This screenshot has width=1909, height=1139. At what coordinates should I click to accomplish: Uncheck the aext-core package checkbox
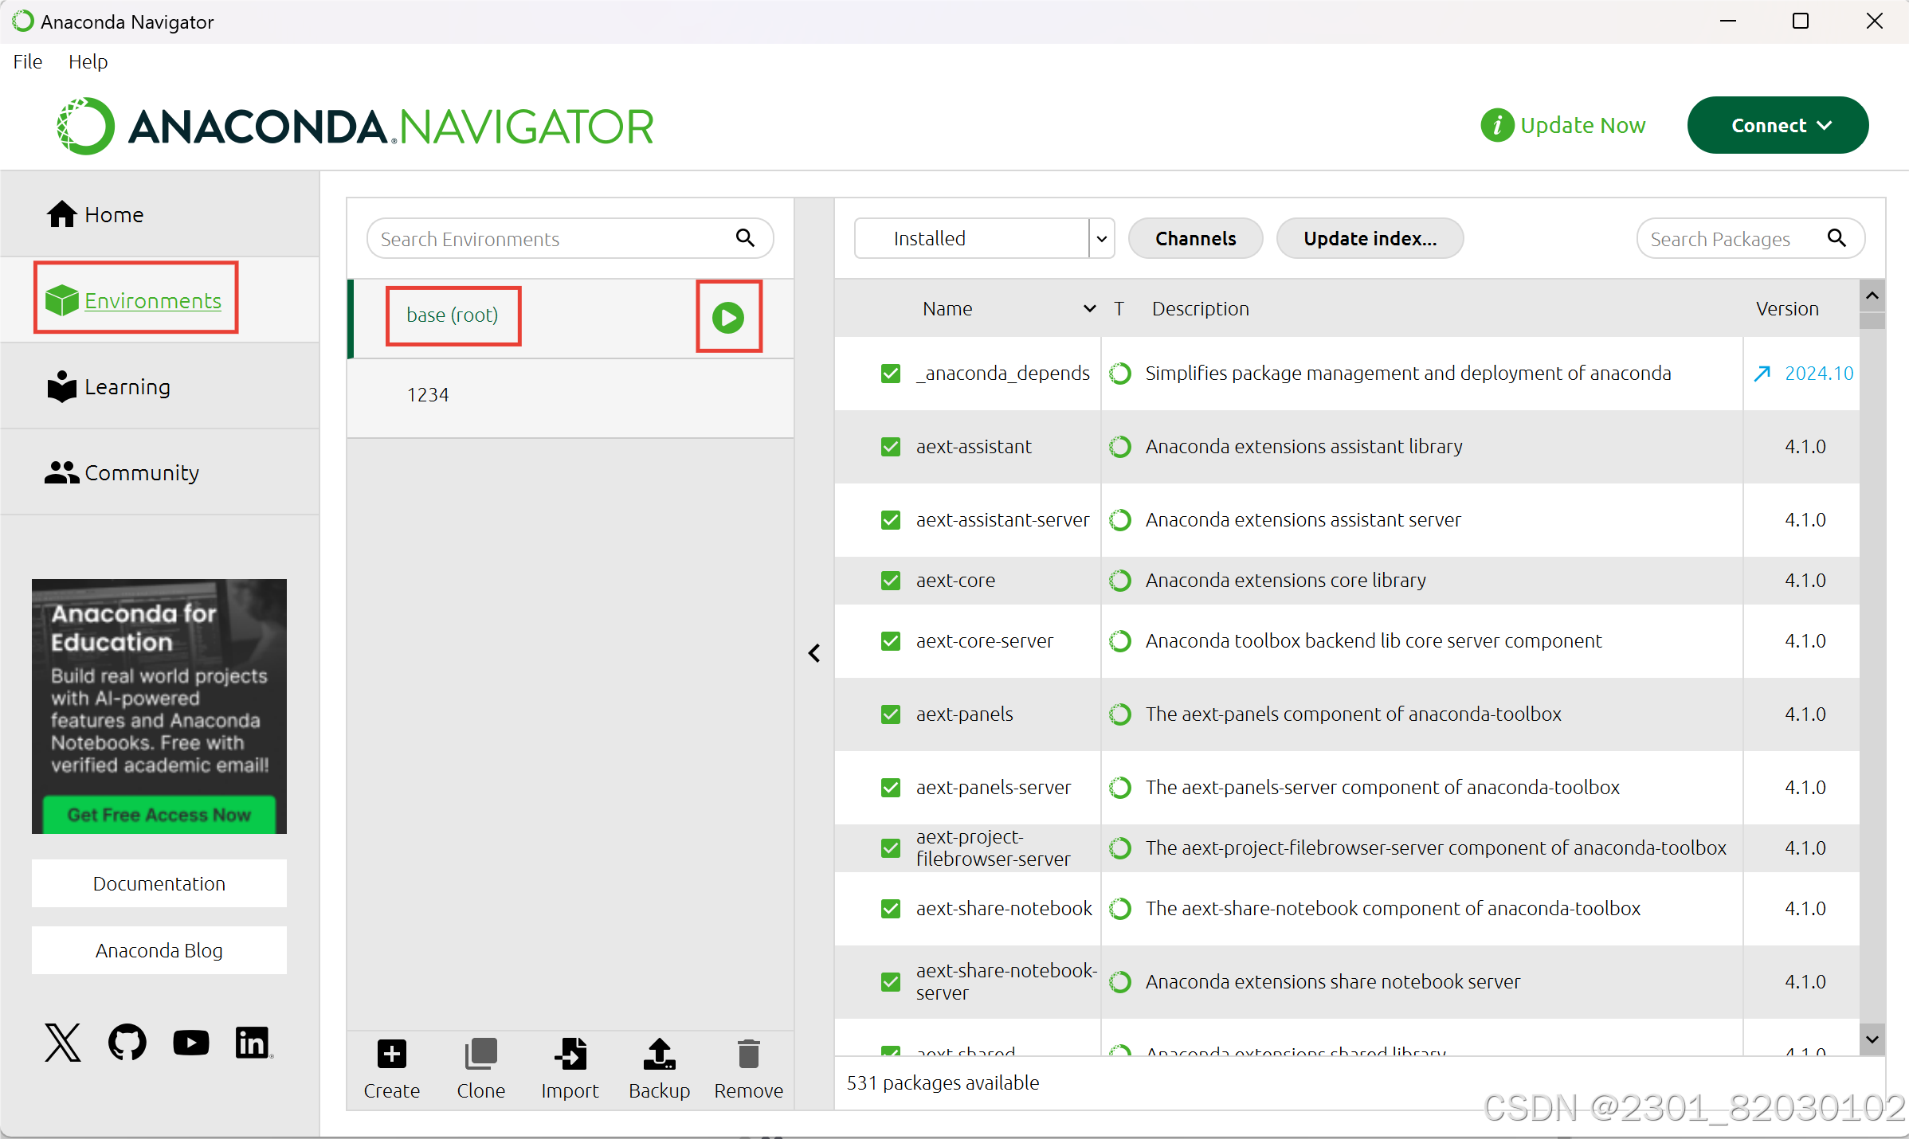coord(891,580)
